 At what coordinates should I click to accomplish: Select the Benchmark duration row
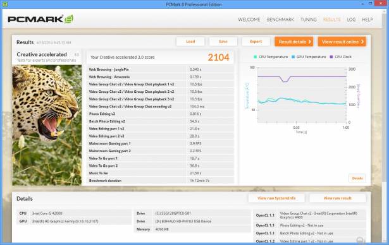(x=160, y=181)
